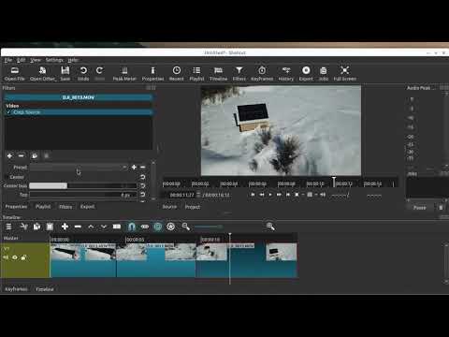
Task: Zoom out the timeline with the magnifier icon
Action: [186, 227]
